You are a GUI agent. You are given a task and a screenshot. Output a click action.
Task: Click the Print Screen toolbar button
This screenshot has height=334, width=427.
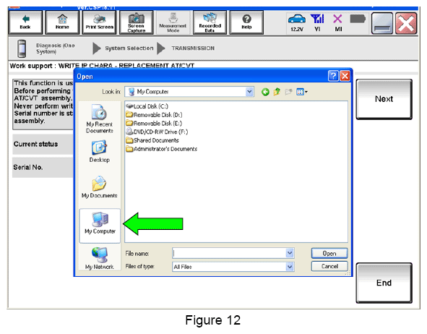click(x=100, y=22)
